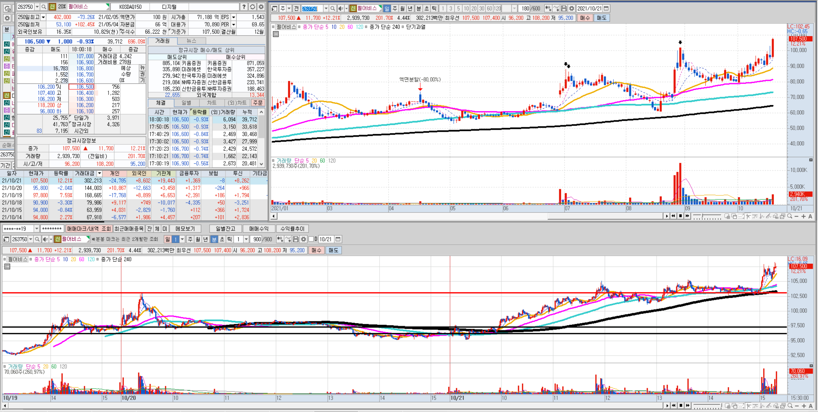The image size is (818, 412).
Task: Expand stock code dropdown in daily chart toolbar
Action: (326, 8)
